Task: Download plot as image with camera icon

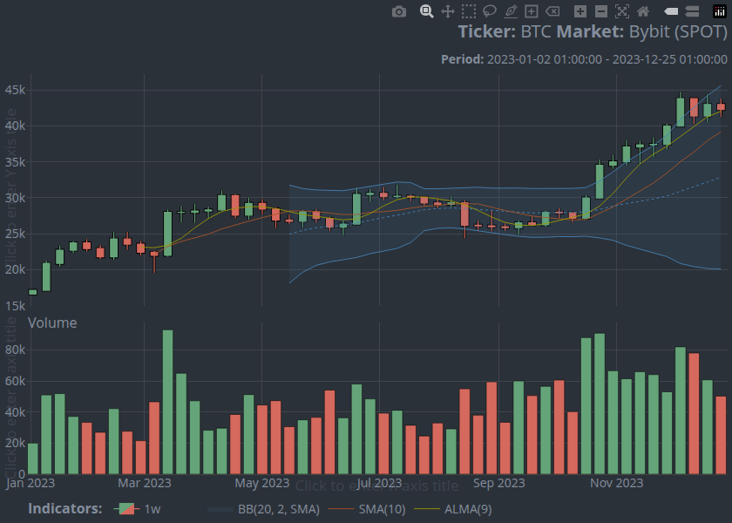Action: (x=399, y=11)
